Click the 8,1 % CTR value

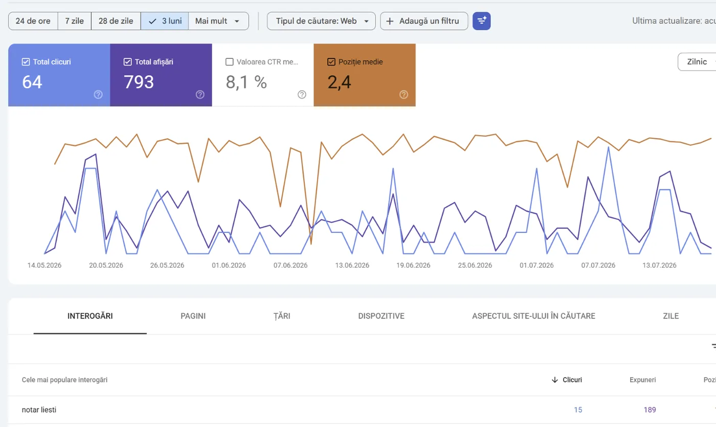pos(247,82)
